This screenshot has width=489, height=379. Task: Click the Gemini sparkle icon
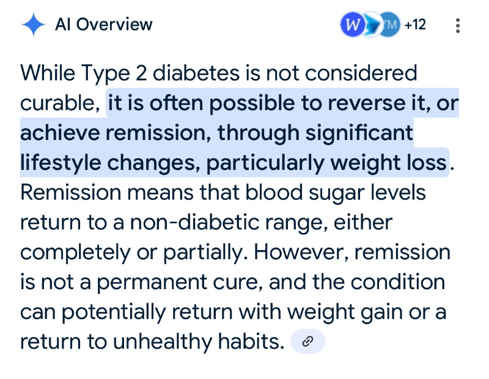pos(33,25)
